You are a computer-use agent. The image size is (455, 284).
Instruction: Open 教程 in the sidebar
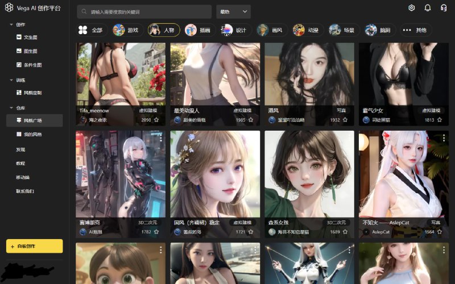coord(20,164)
